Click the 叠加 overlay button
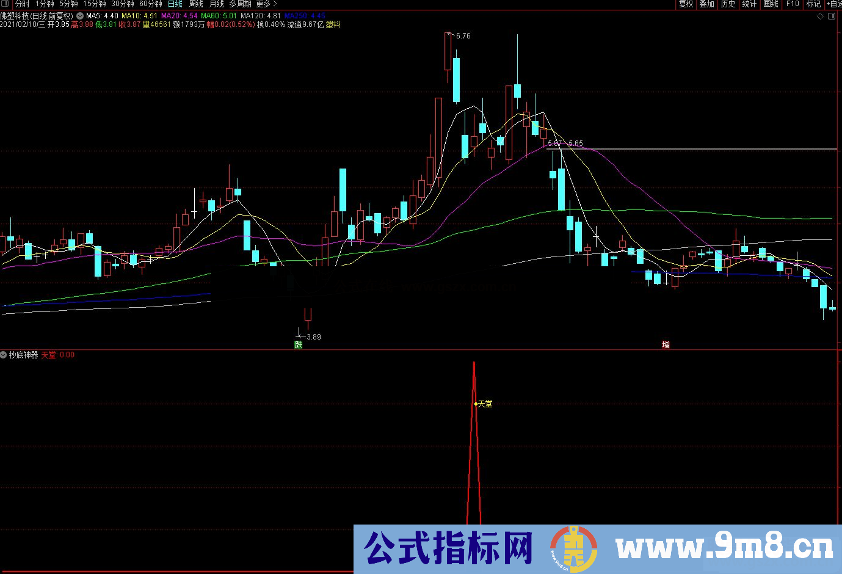The height and width of the screenshot is (574, 842). click(x=707, y=4)
